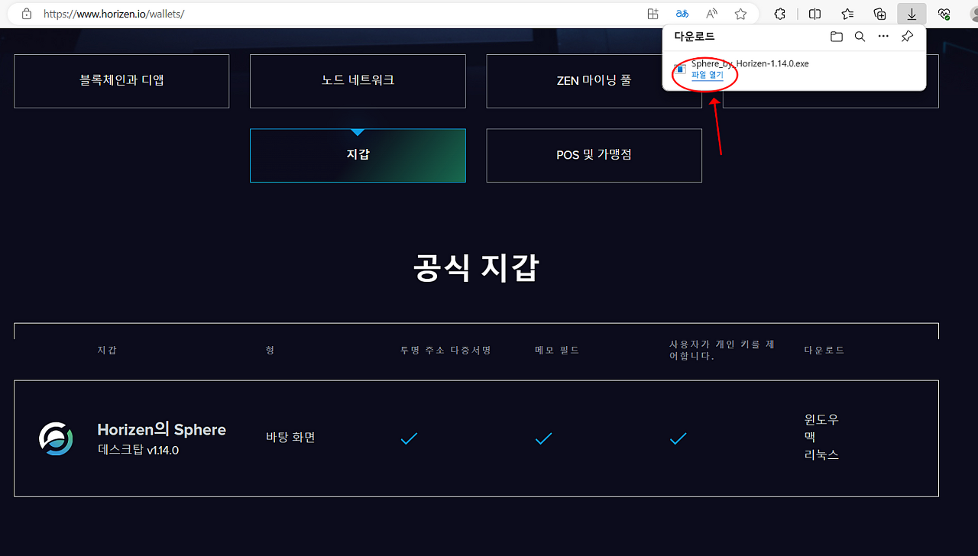Toggle the favorites star for this page
Screen dimensions: 978x556
740,13
